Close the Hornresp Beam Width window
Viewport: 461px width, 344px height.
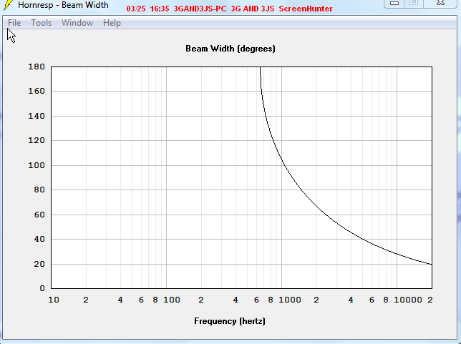coord(440,3)
